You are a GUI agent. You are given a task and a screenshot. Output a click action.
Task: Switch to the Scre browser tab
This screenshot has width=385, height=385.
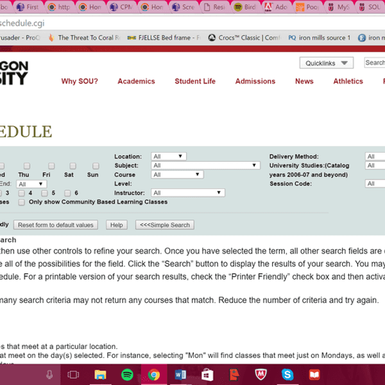(x=183, y=7)
